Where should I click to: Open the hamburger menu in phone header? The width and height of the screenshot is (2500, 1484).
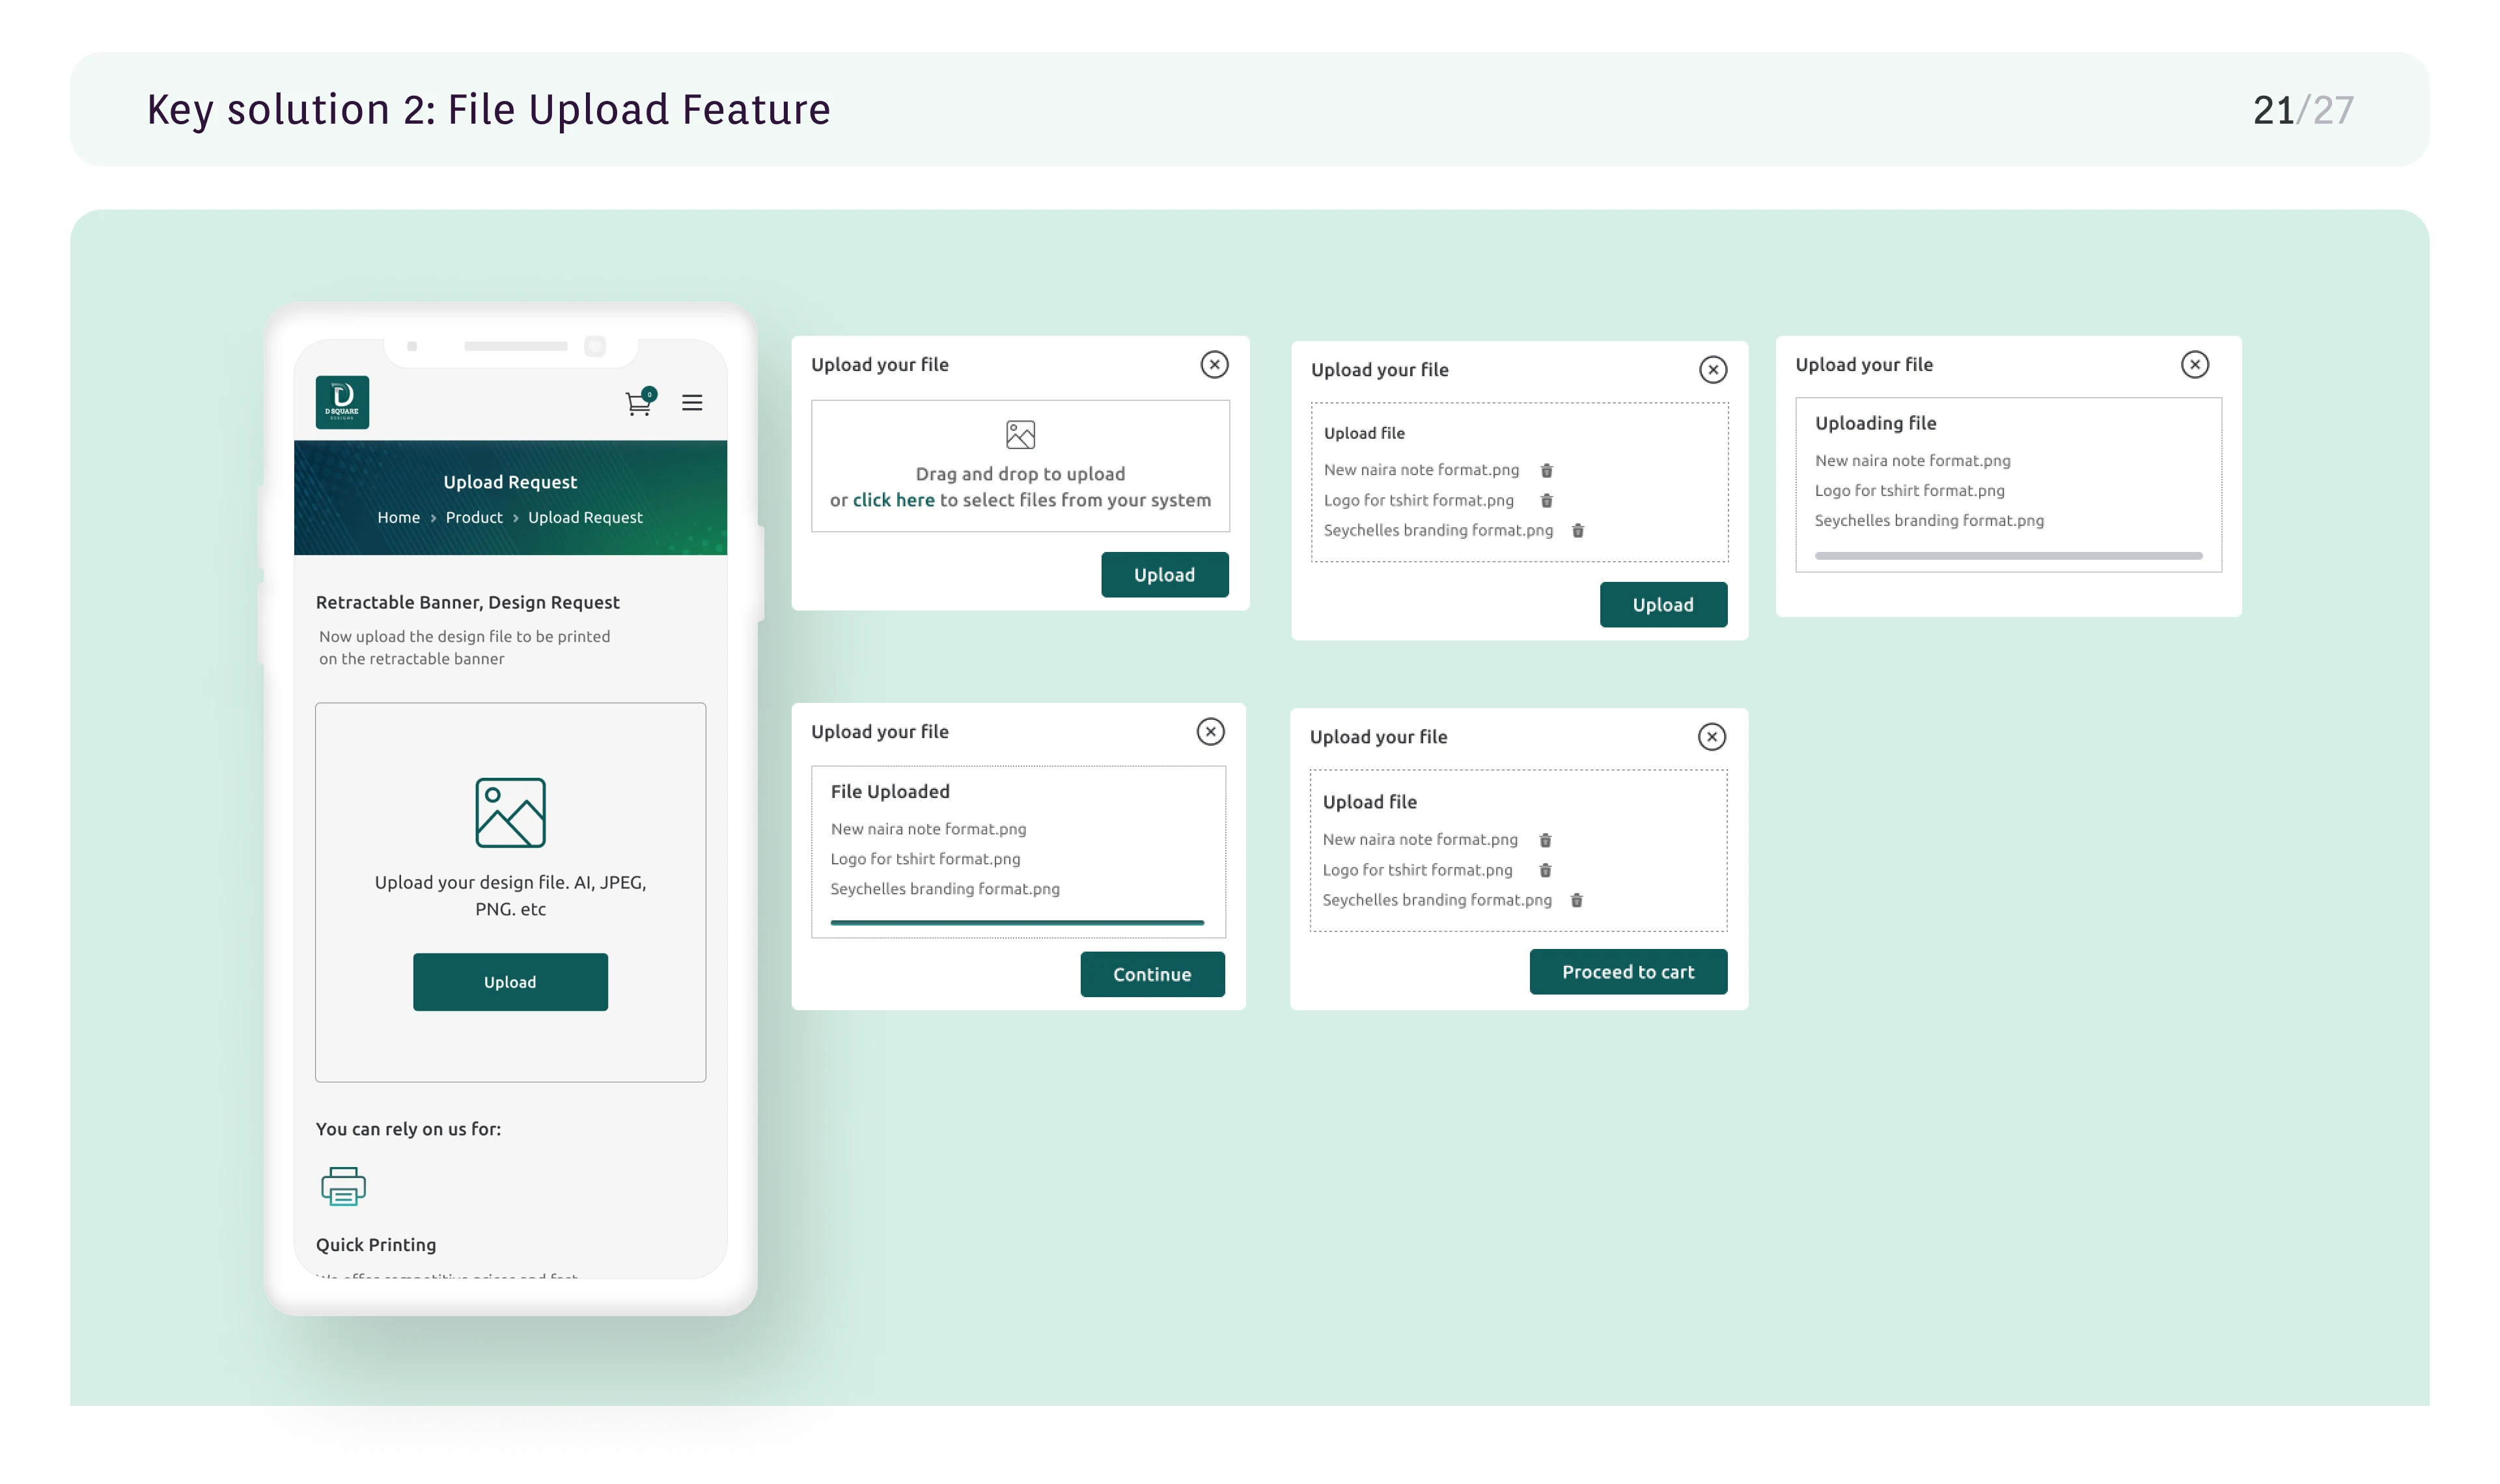pyautogui.click(x=692, y=403)
